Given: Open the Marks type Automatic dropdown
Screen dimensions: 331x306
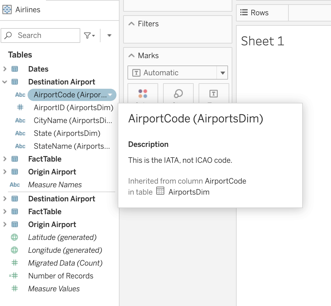Looking at the screenshot, I should [x=222, y=73].
